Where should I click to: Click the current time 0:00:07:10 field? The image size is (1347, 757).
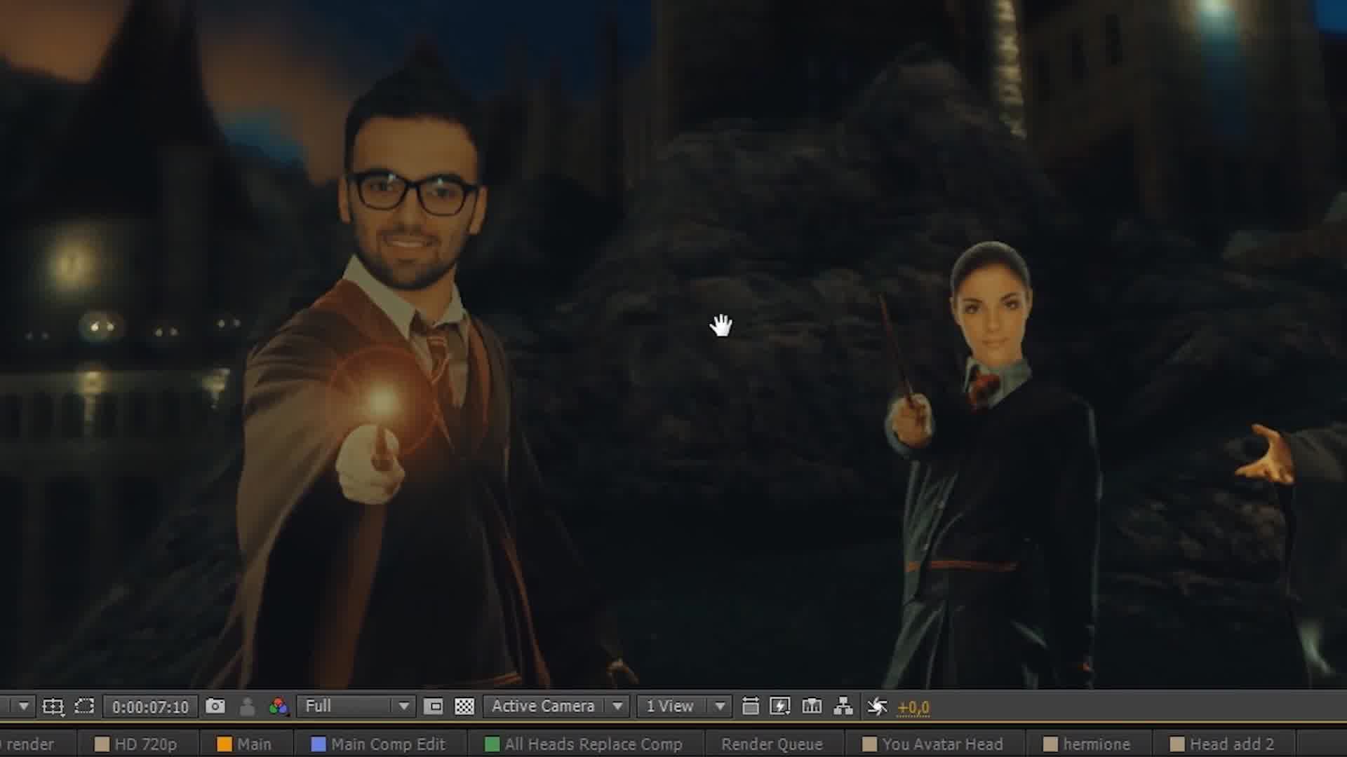[x=150, y=707]
